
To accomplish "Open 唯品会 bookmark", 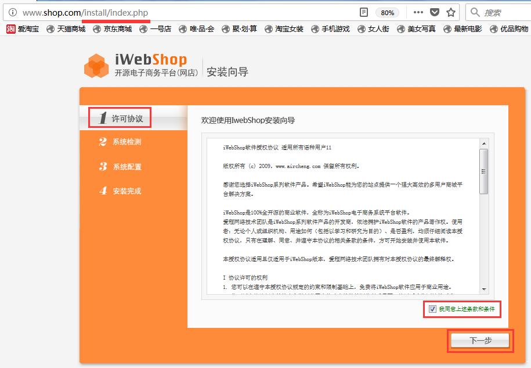I will [197, 29].
